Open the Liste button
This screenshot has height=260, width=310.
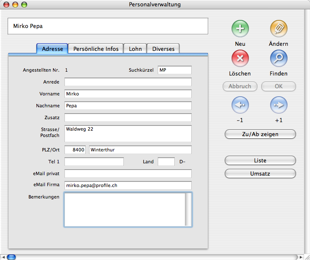tap(260, 161)
